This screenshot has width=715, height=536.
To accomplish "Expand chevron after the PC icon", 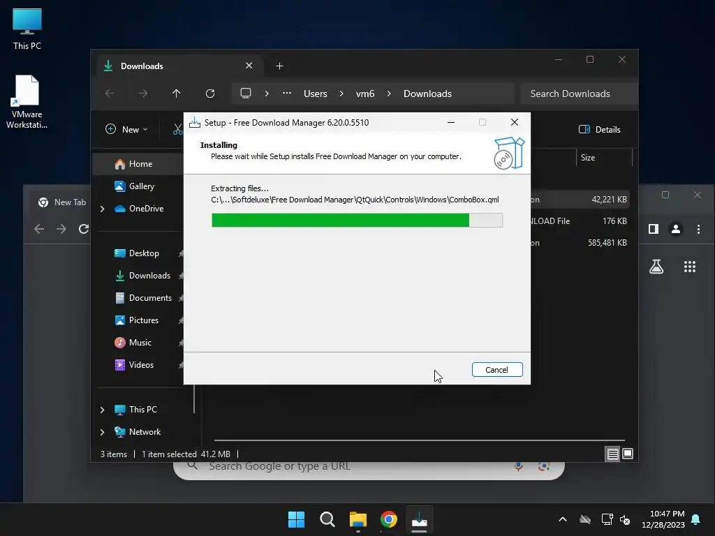I will coord(267,94).
